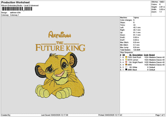Click the design name 'aathiran 4,8in'

pyautogui.click(x=15, y=13)
